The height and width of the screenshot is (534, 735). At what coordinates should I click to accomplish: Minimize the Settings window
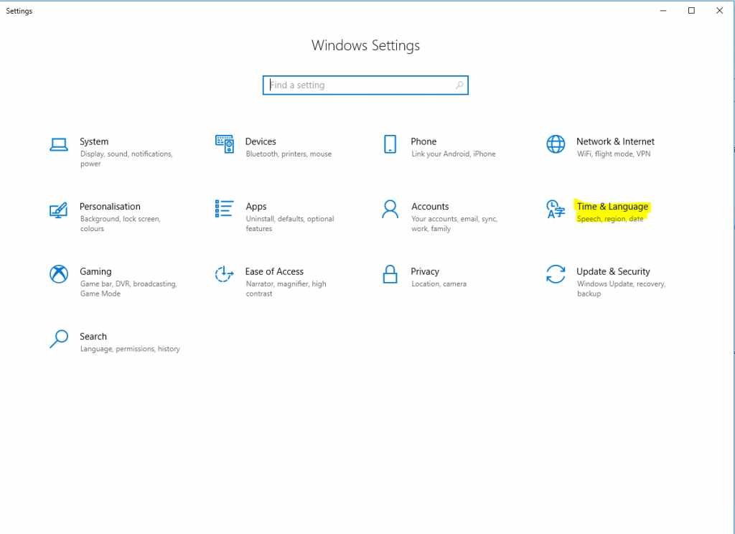(x=663, y=11)
